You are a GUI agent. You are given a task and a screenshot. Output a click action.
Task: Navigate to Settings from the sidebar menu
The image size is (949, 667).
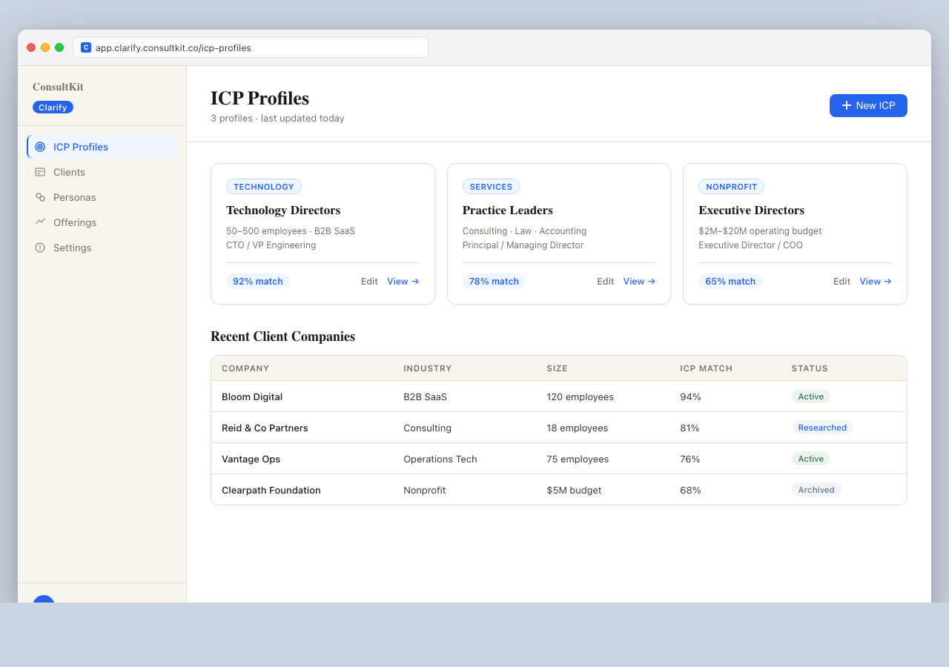coord(70,248)
